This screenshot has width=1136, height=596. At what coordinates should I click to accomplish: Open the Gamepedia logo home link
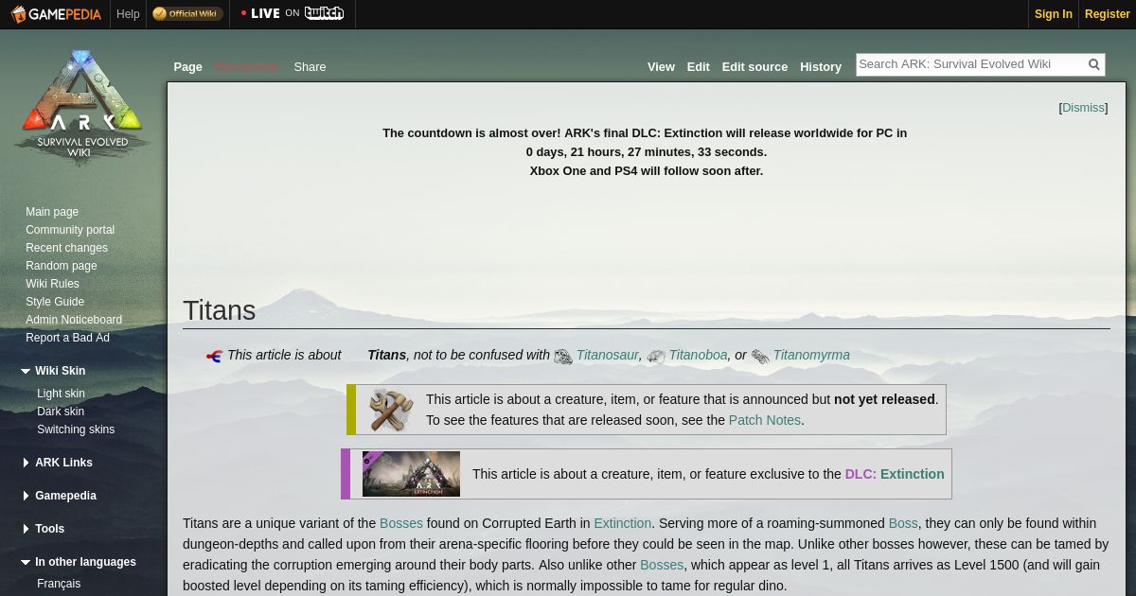(56, 13)
